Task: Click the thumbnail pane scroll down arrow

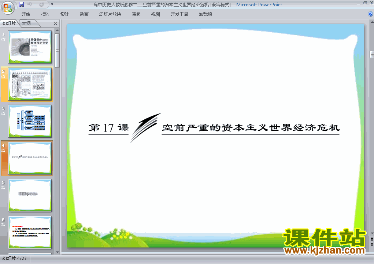Action: (57, 252)
